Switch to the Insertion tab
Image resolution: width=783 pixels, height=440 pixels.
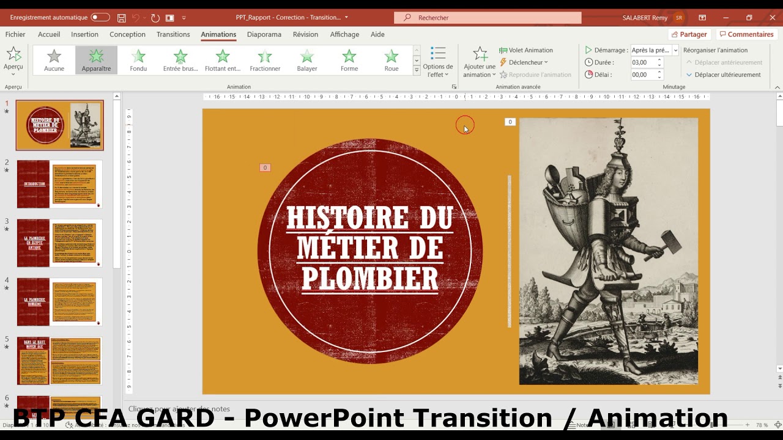pos(84,34)
